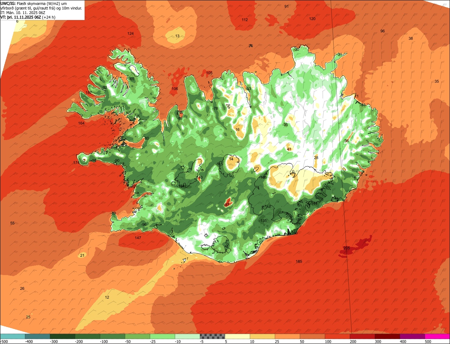Click the map value '41' in the eastern highlands
The image size is (450, 344).
(289, 149)
